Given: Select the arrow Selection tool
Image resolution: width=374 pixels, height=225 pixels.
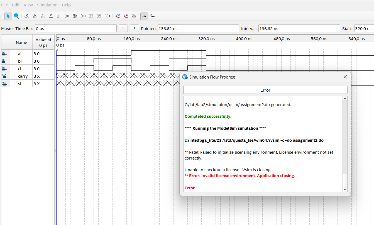Looking at the screenshot, I should pos(8,16).
